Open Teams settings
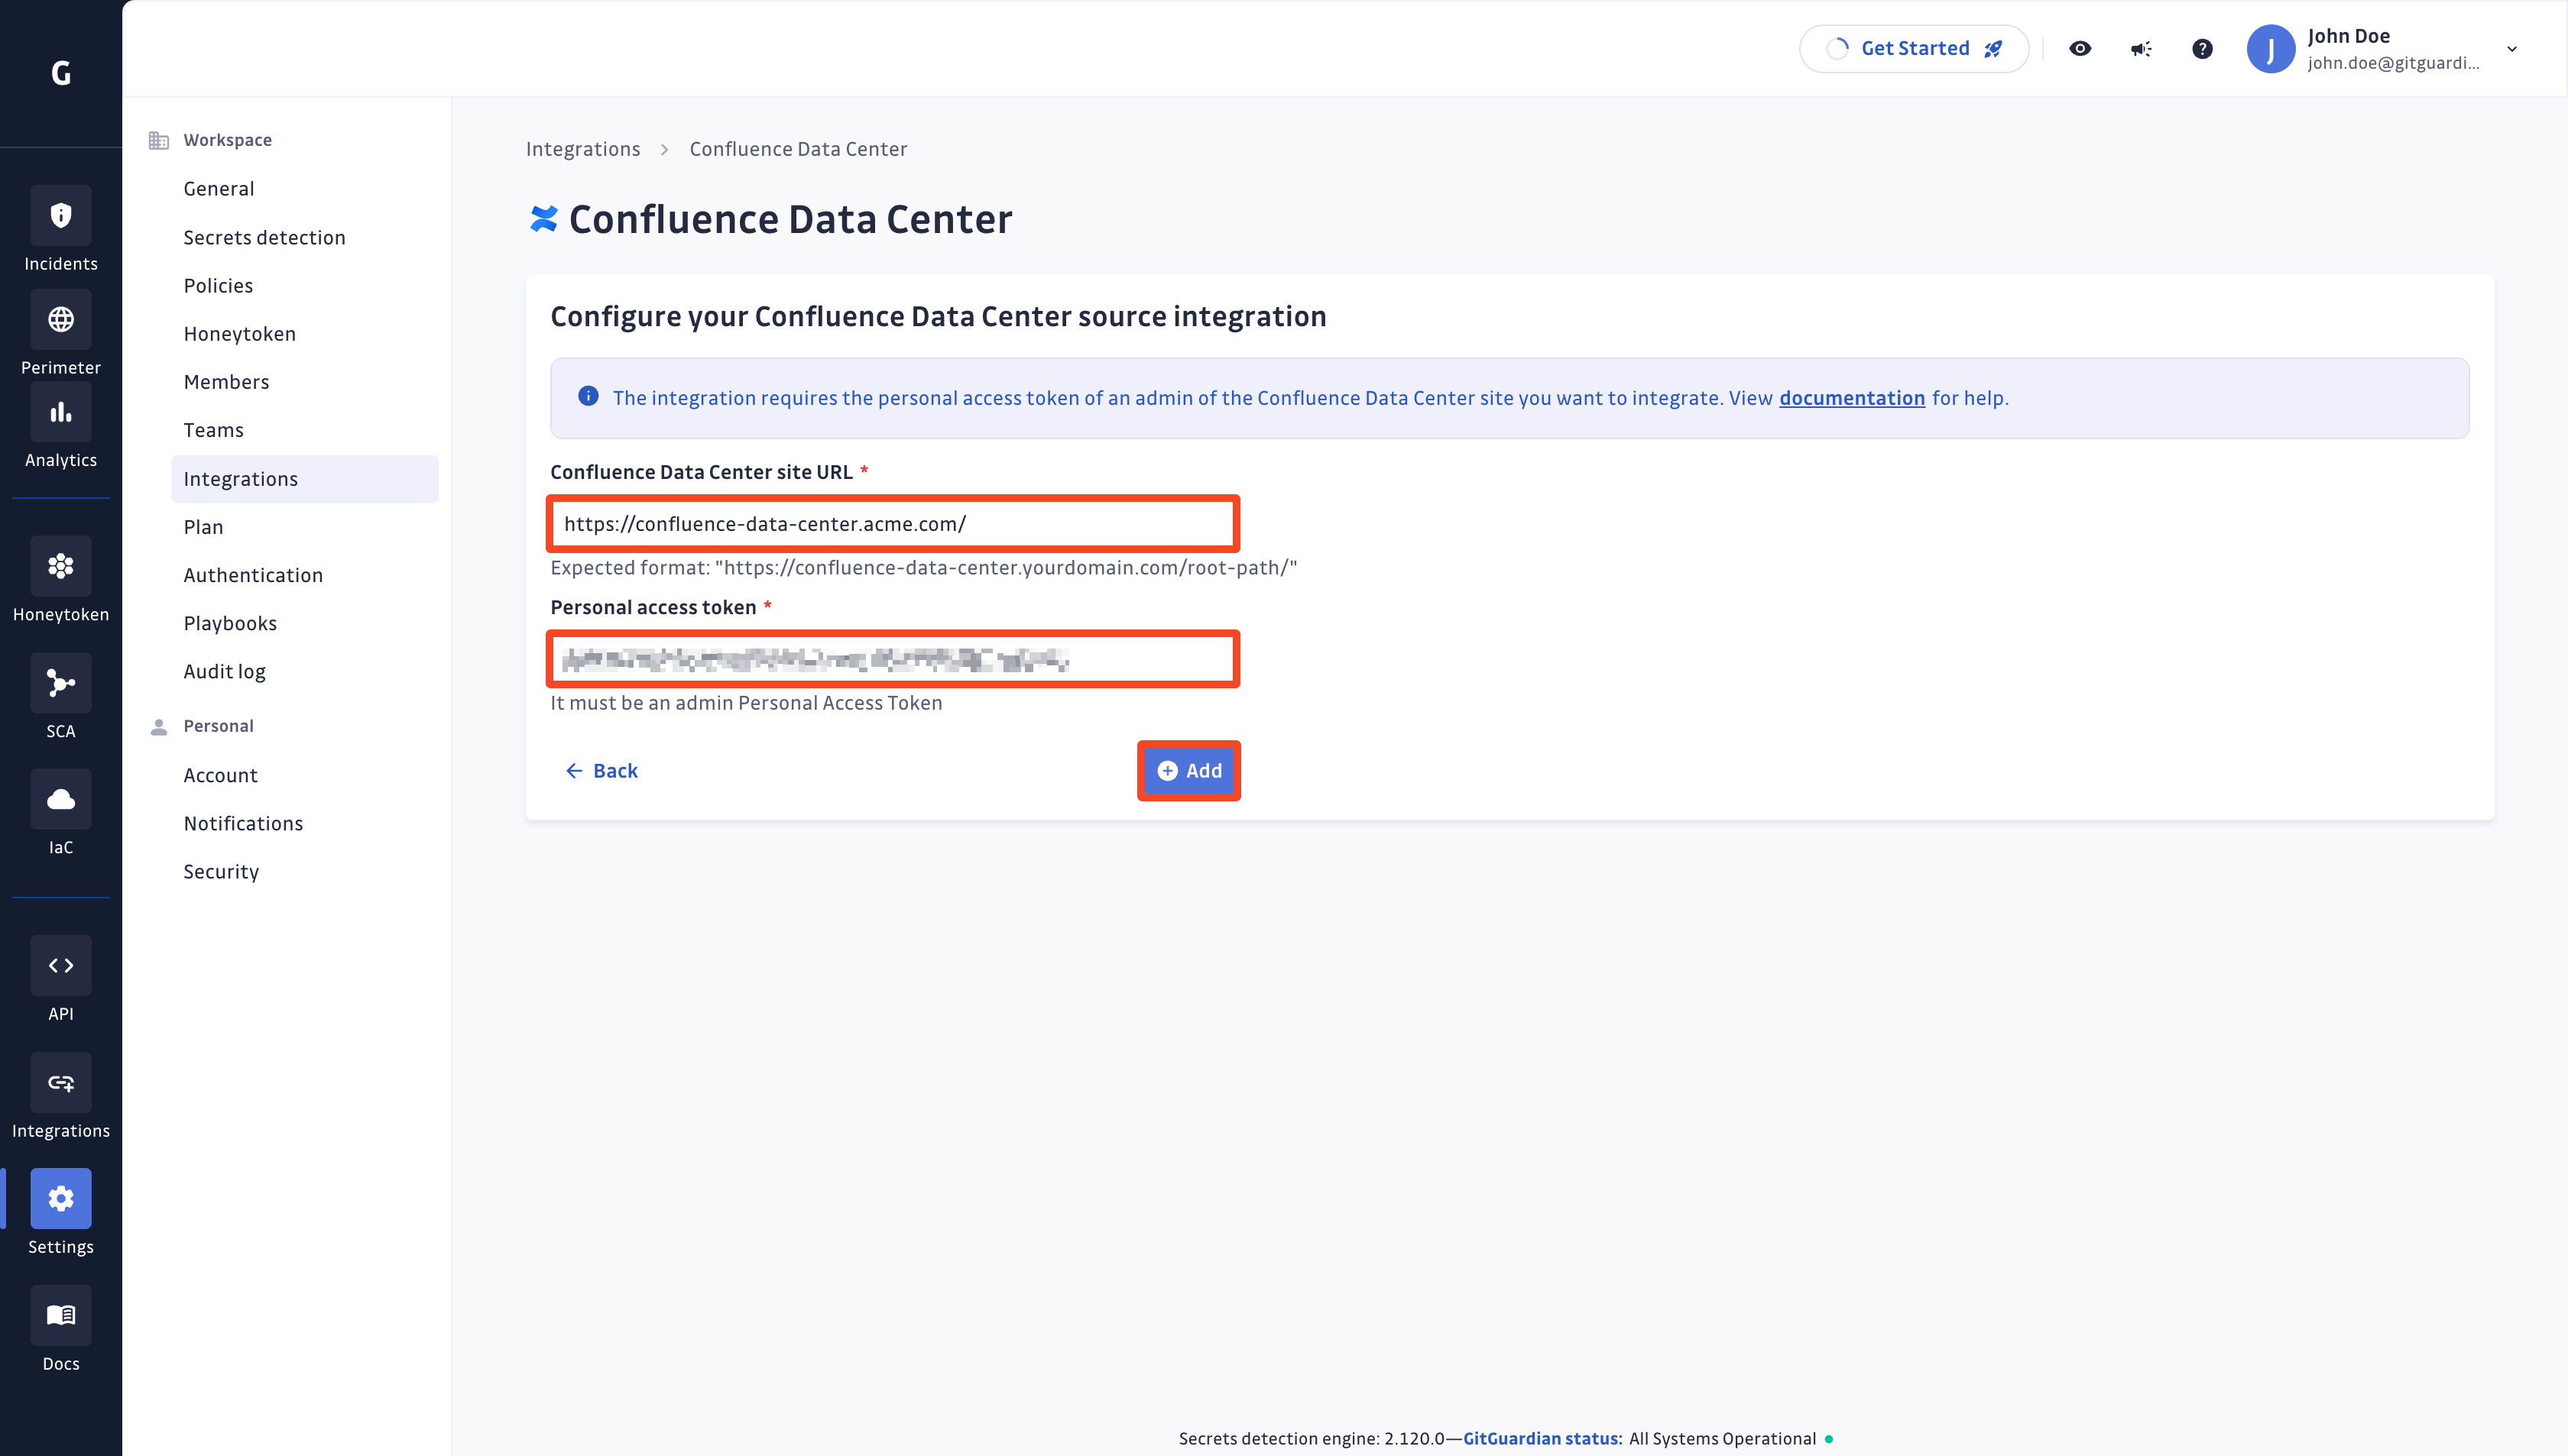This screenshot has width=2568, height=1456. pyautogui.click(x=304, y=430)
